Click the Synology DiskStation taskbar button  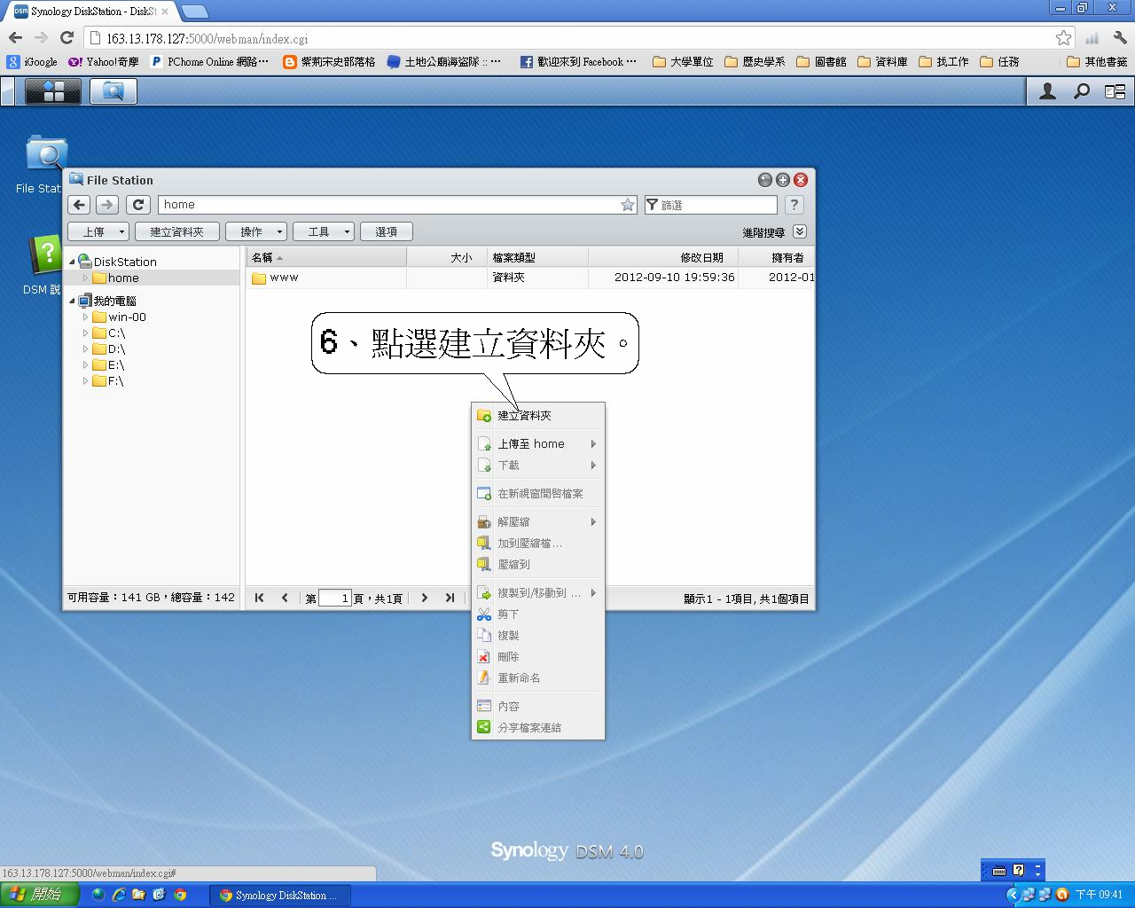point(280,896)
